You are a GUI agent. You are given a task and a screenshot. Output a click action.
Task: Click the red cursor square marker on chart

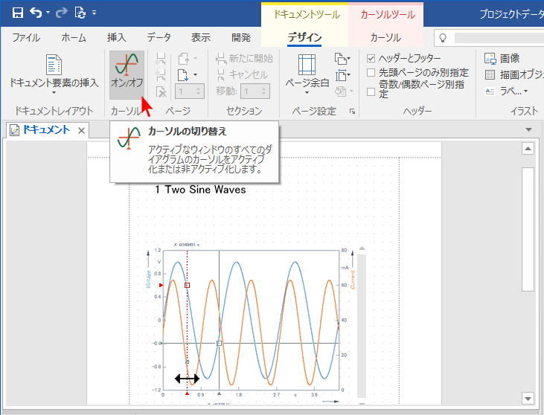pos(188,285)
